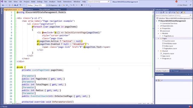This screenshot has width=193, height=108.
Task: Select App.razor in Solution Explorer
Action: pos(166,56)
